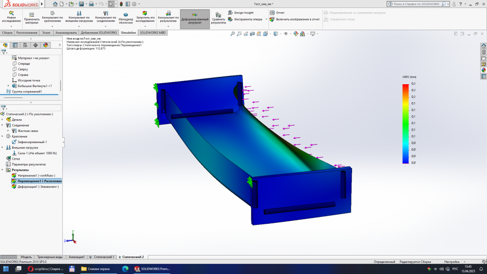Click Сравнить результаты icon
Screen dimensions: 487x274
(x=218, y=15)
